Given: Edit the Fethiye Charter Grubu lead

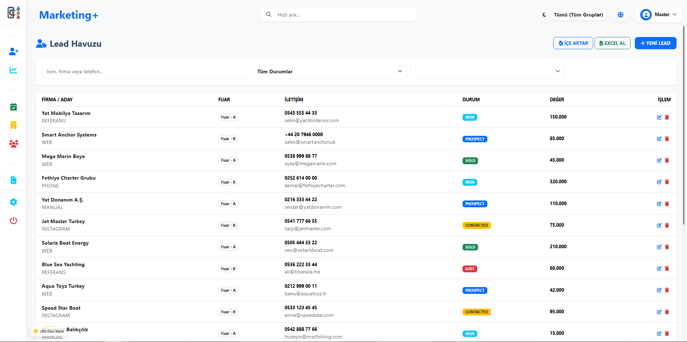Looking at the screenshot, I should pyautogui.click(x=659, y=182).
